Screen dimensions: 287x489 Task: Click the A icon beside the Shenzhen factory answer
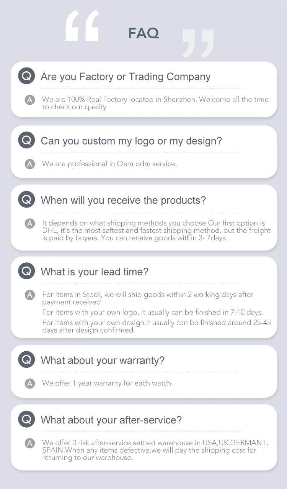pyautogui.click(x=30, y=100)
